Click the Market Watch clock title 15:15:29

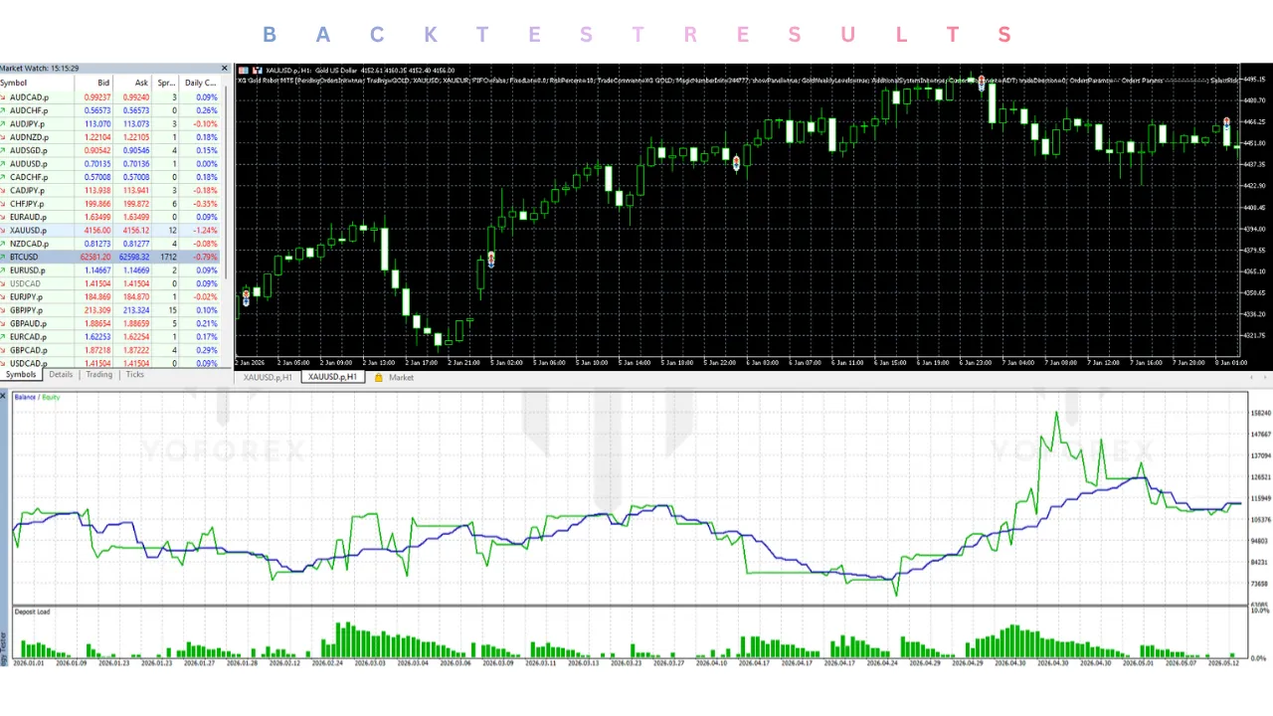point(40,69)
